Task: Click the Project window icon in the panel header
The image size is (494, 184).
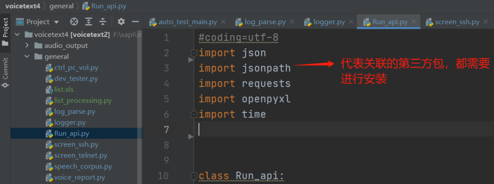Action: pos(20,21)
